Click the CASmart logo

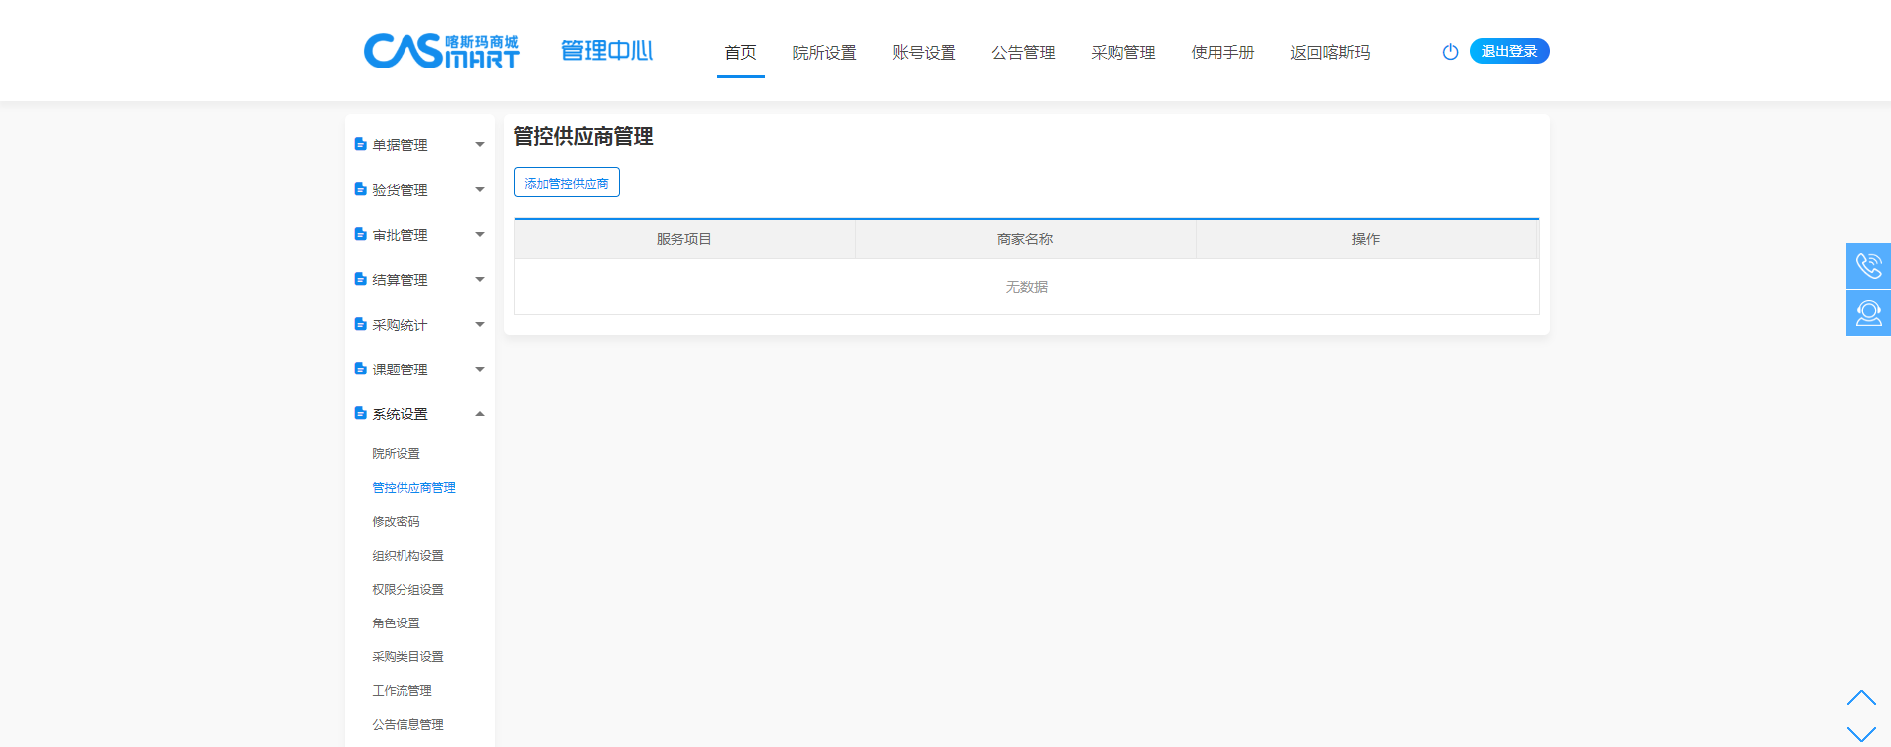click(x=441, y=51)
